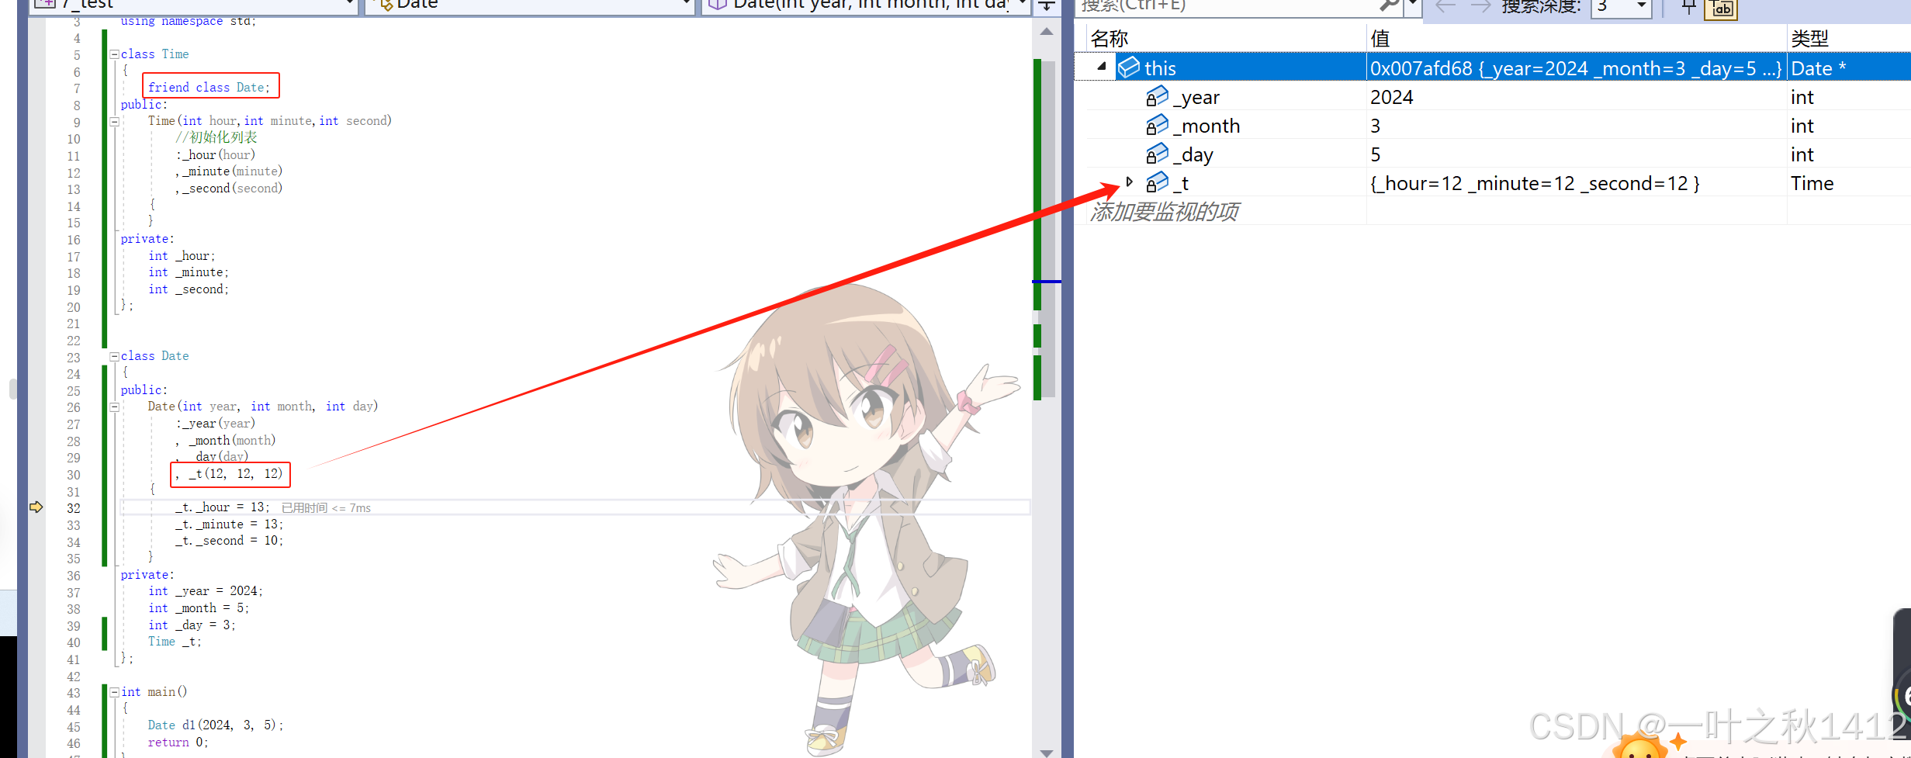This screenshot has height=758, width=1911.
Task: Click the split editor icon above the scrollbar
Action: (x=1047, y=6)
